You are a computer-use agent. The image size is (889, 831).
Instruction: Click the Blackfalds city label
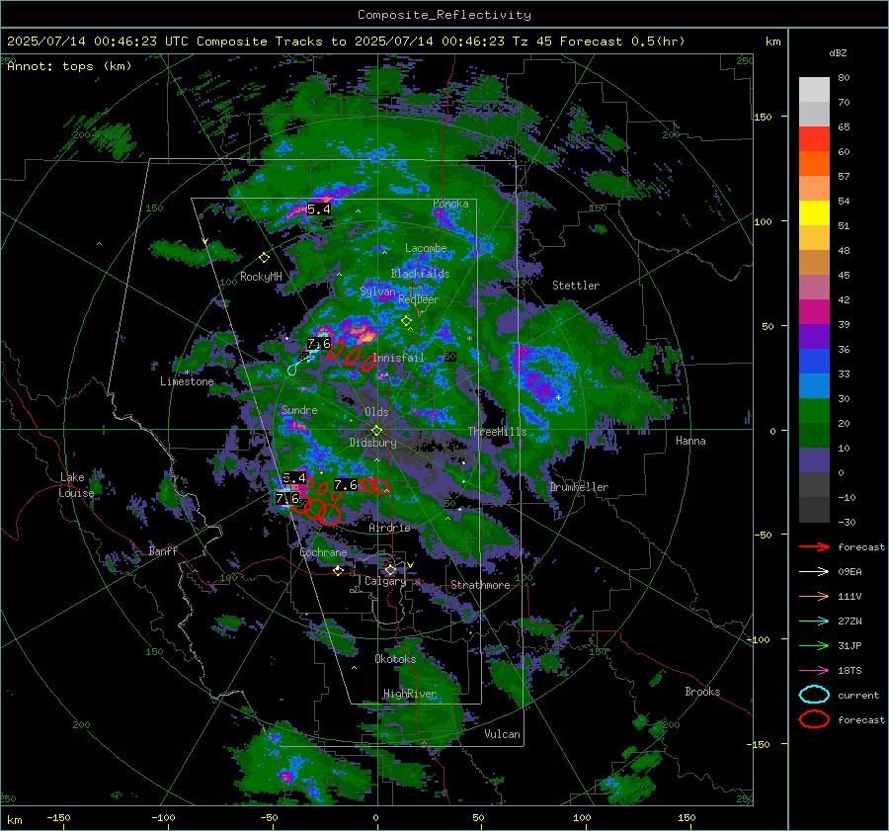(x=420, y=274)
